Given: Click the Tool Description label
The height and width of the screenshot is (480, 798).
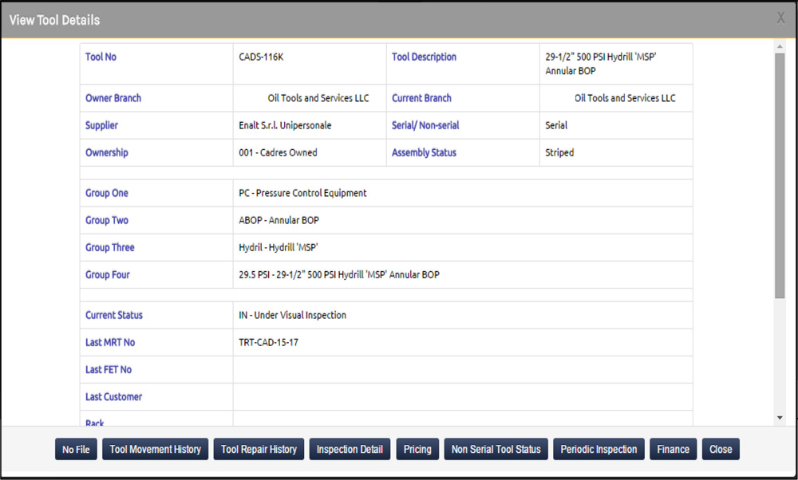Looking at the screenshot, I should point(424,57).
